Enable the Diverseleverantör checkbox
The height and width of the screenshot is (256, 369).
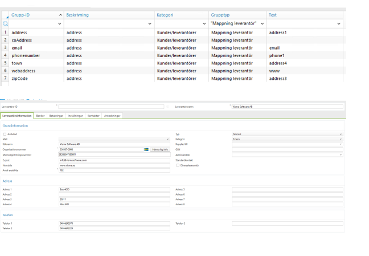[x=178, y=165]
